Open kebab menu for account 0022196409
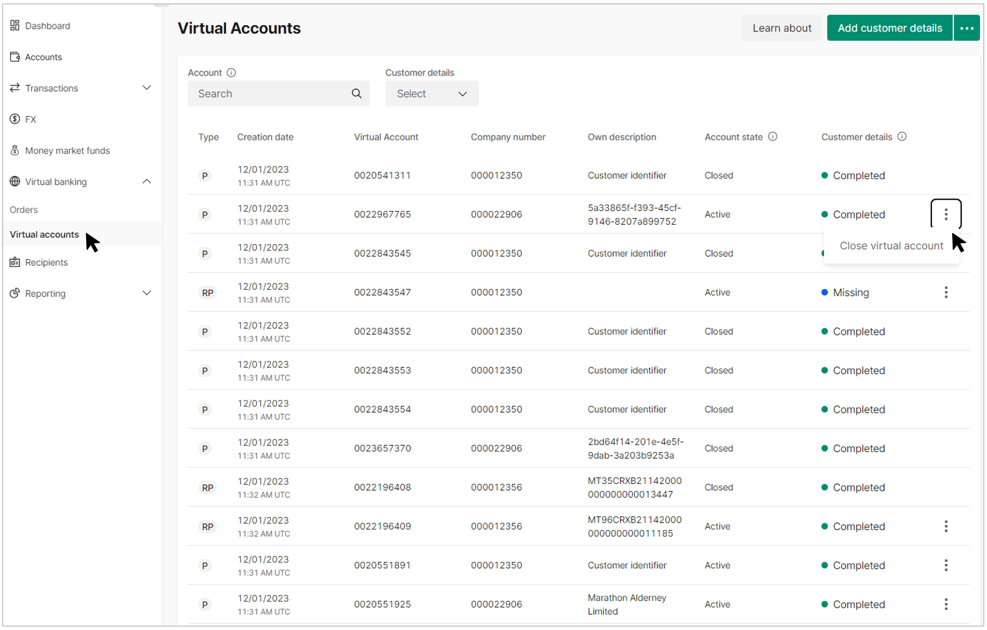 [946, 526]
